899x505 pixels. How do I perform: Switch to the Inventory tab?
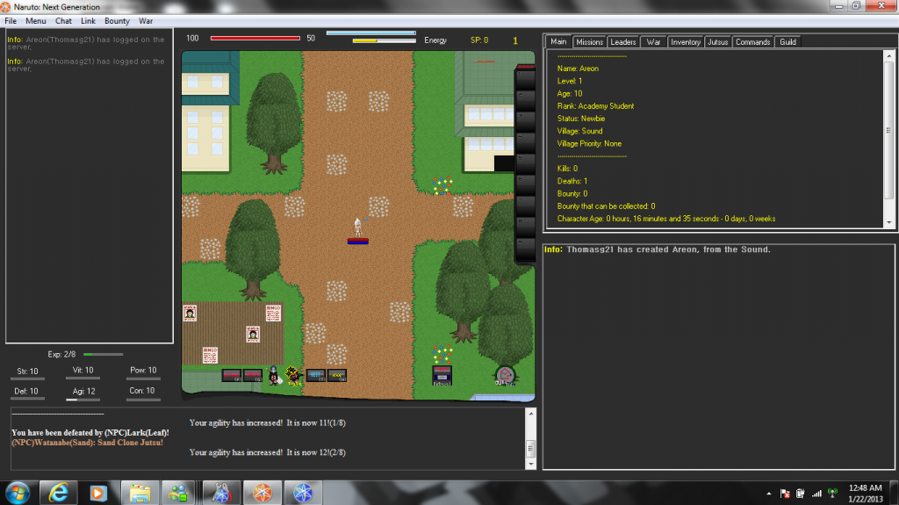tap(685, 42)
